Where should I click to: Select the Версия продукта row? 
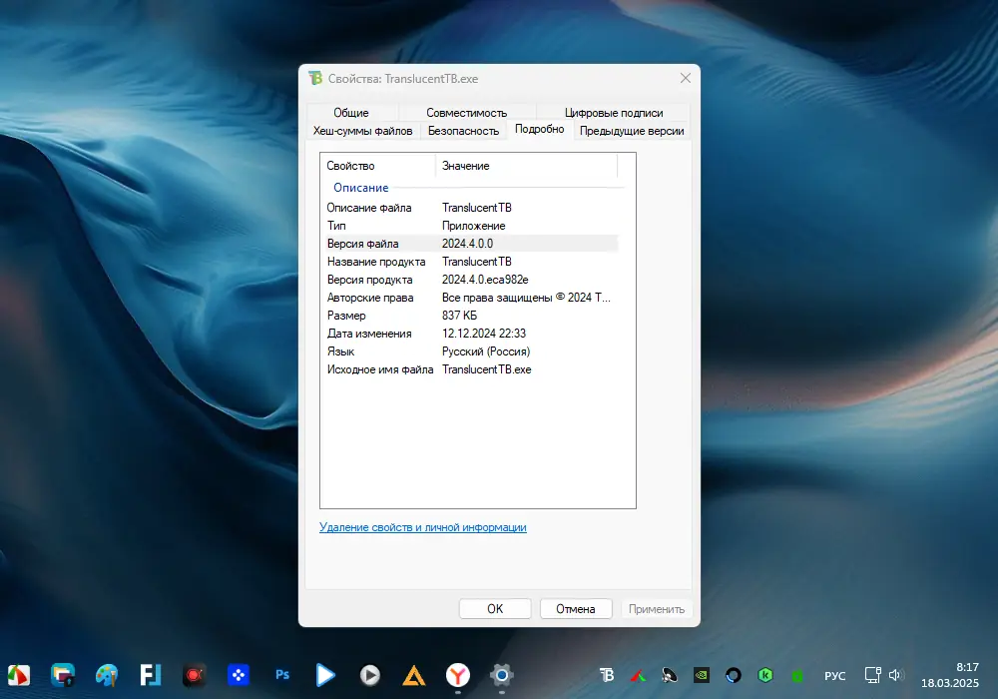coord(470,280)
